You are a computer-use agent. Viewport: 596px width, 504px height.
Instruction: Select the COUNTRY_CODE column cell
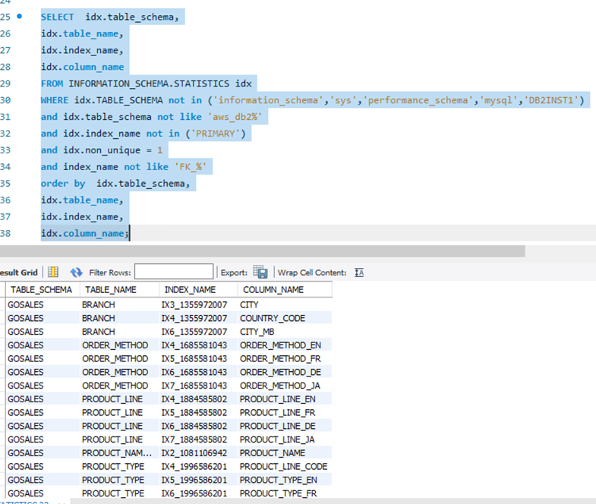(x=272, y=318)
